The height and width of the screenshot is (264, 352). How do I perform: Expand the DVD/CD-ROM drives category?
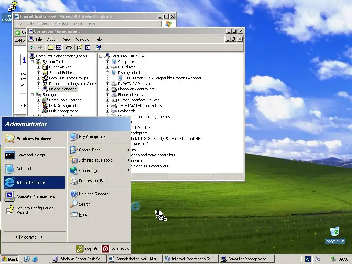coord(107,84)
